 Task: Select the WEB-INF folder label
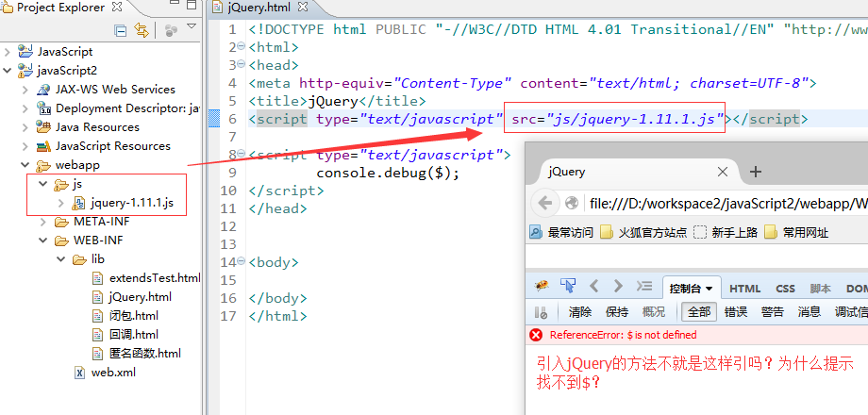(x=98, y=241)
